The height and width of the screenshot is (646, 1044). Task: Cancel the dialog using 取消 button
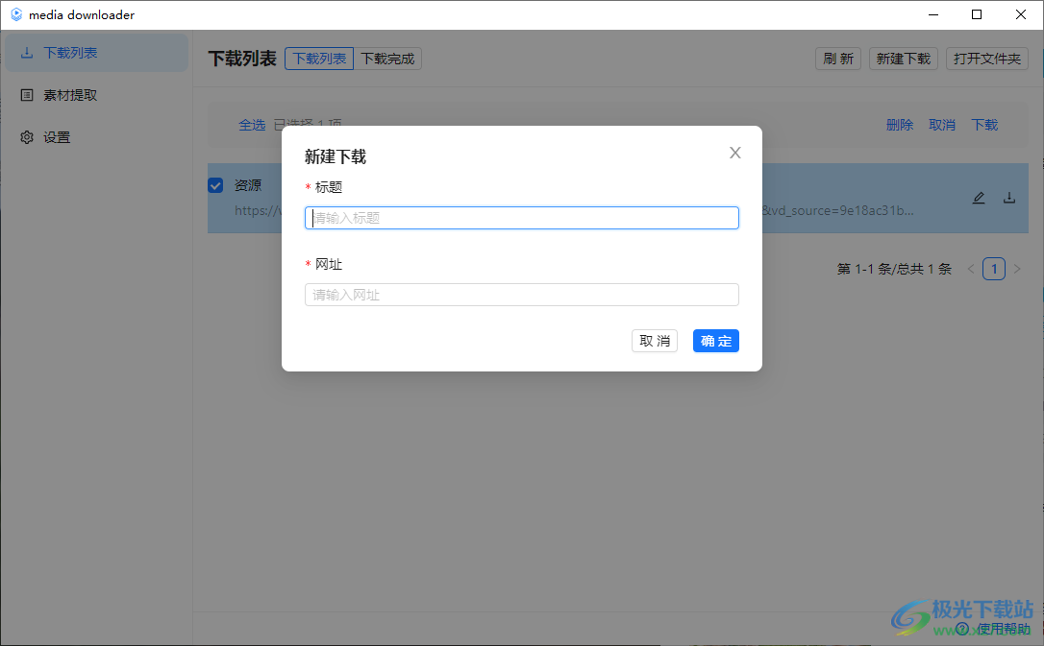pos(655,341)
